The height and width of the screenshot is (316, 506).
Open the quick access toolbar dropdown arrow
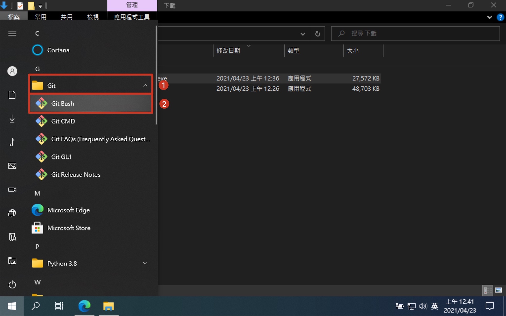40,6
